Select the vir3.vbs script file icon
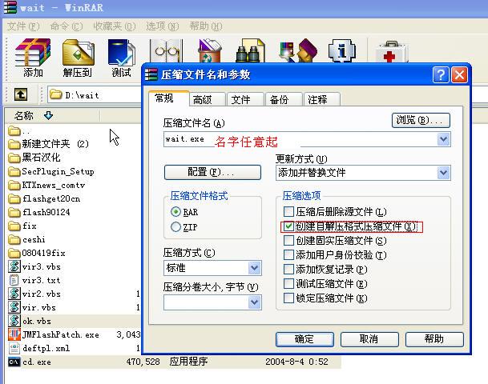This screenshot has width=488, height=384. [14, 266]
